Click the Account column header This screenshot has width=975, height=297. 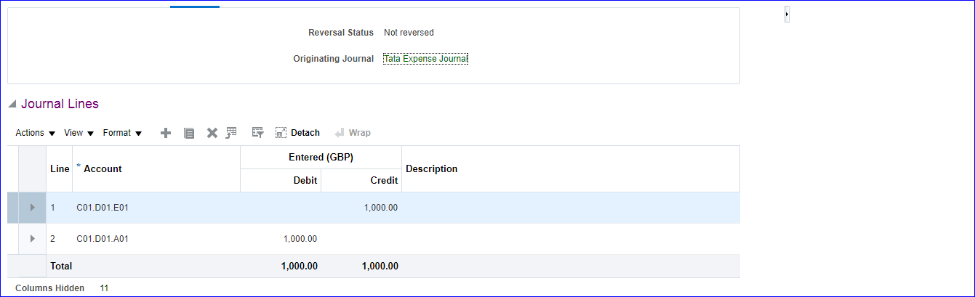coord(103,168)
